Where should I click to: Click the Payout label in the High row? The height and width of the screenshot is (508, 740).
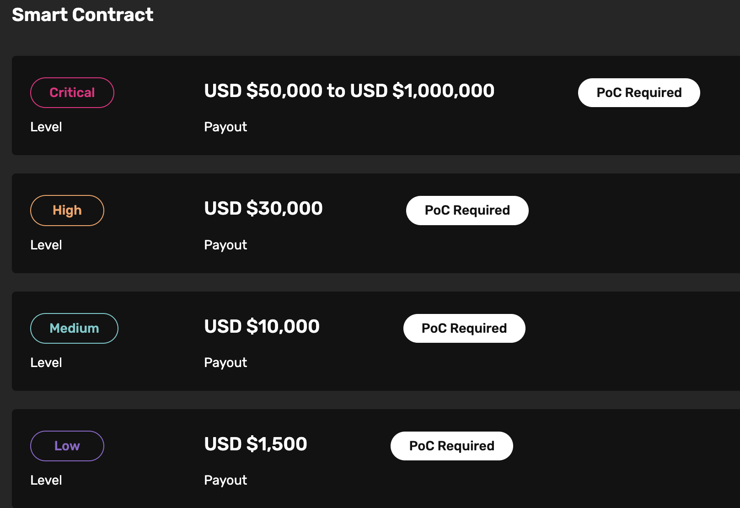225,244
